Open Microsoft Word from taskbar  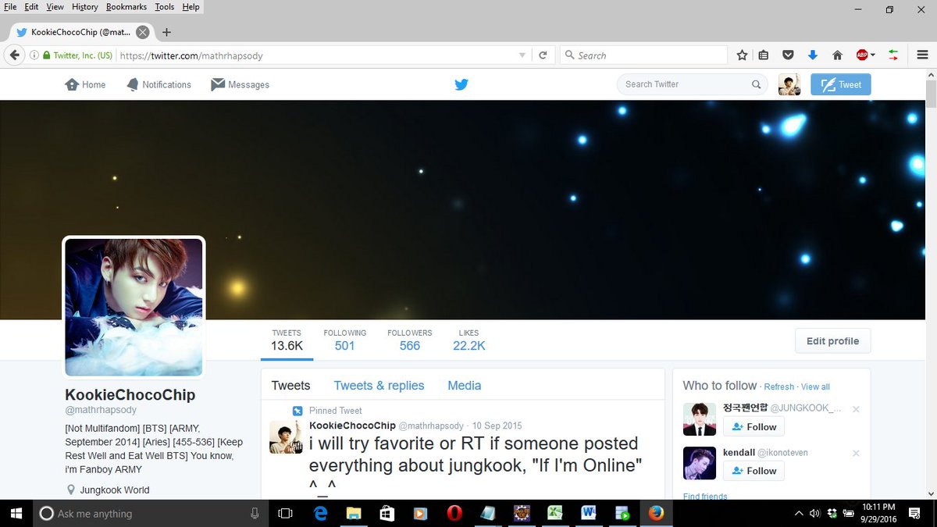pyautogui.click(x=589, y=513)
